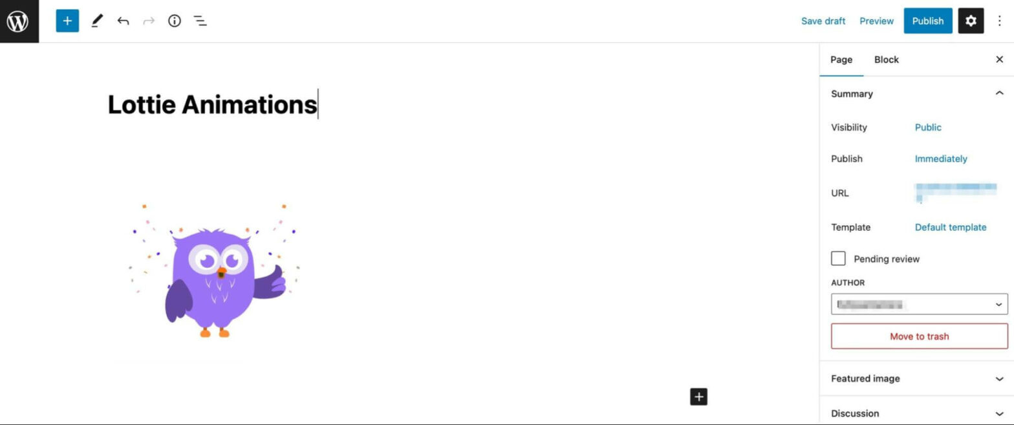Image resolution: width=1014 pixels, height=425 pixels.
Task: Open the document details overview
Action: pos(173,20)
